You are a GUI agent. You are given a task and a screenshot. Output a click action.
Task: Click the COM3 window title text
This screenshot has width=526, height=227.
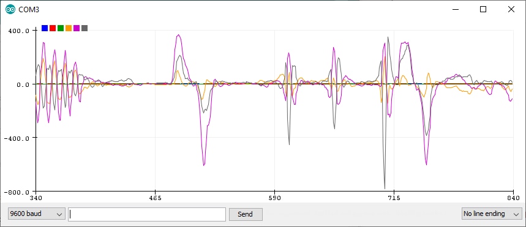coord(29,10)
